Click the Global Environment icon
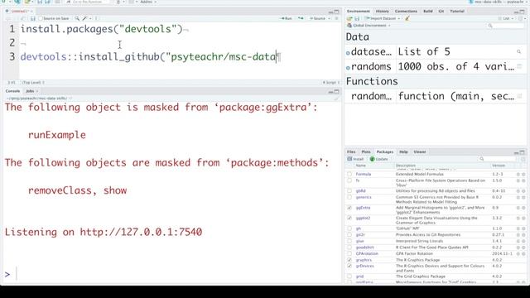The width and height of the screenshot is (530, 298). (349, 26)
